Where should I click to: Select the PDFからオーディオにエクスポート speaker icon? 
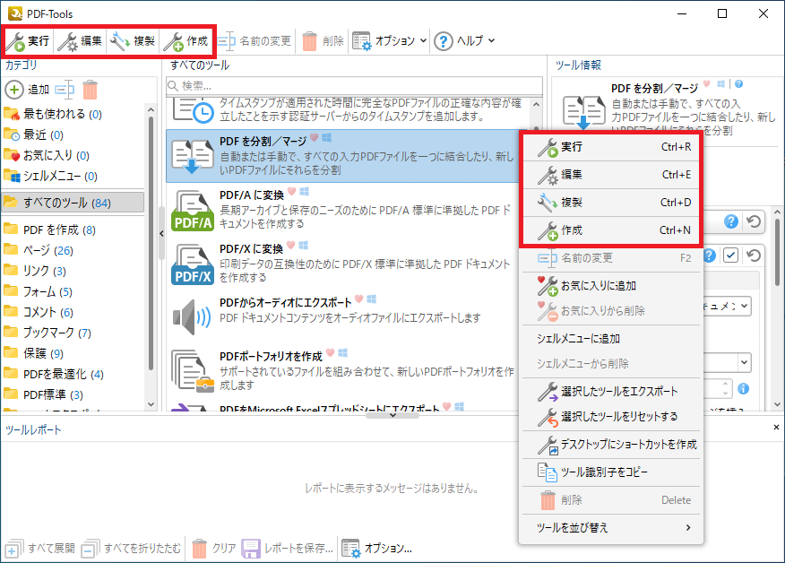point(193,317)
